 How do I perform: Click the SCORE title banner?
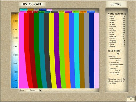coord(116,4)
